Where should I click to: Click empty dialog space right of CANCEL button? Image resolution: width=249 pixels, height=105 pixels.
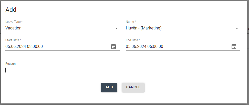pyautogui.click(x=192, y=87)
